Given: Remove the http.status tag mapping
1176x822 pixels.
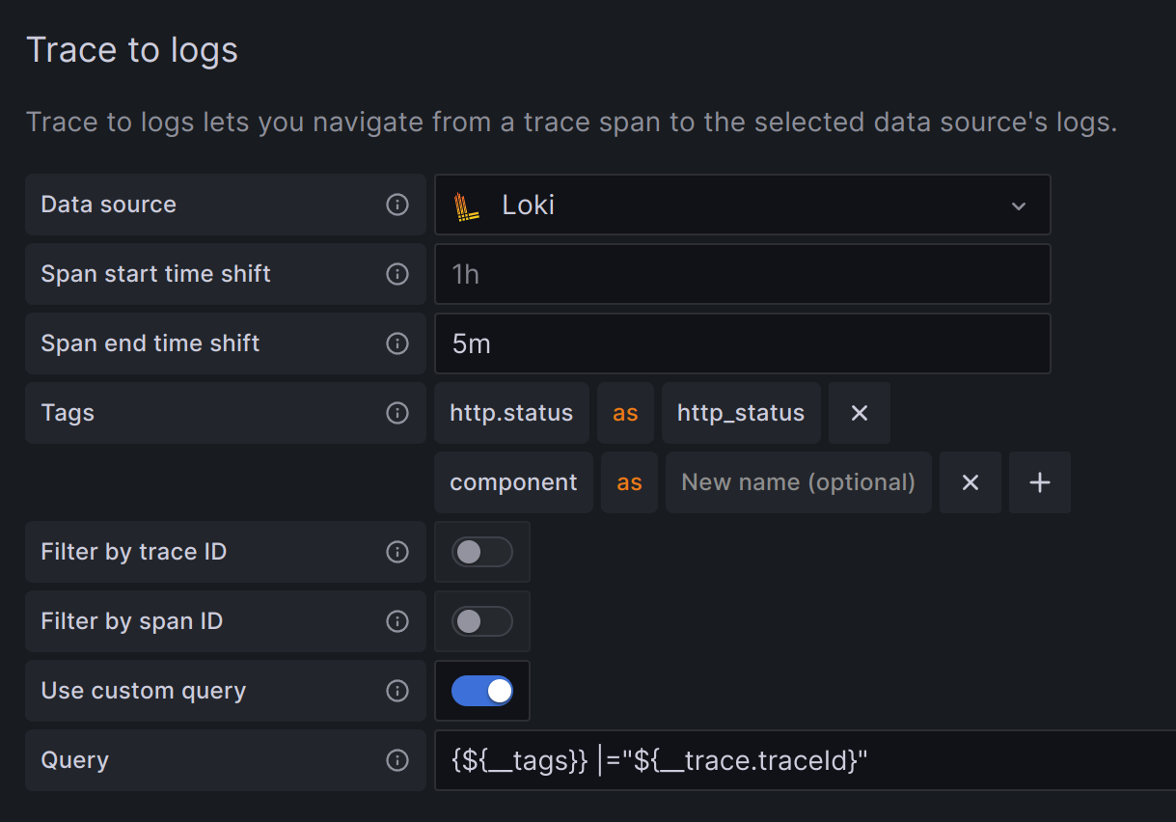Looking at the screenshot, I should point(859,413).
